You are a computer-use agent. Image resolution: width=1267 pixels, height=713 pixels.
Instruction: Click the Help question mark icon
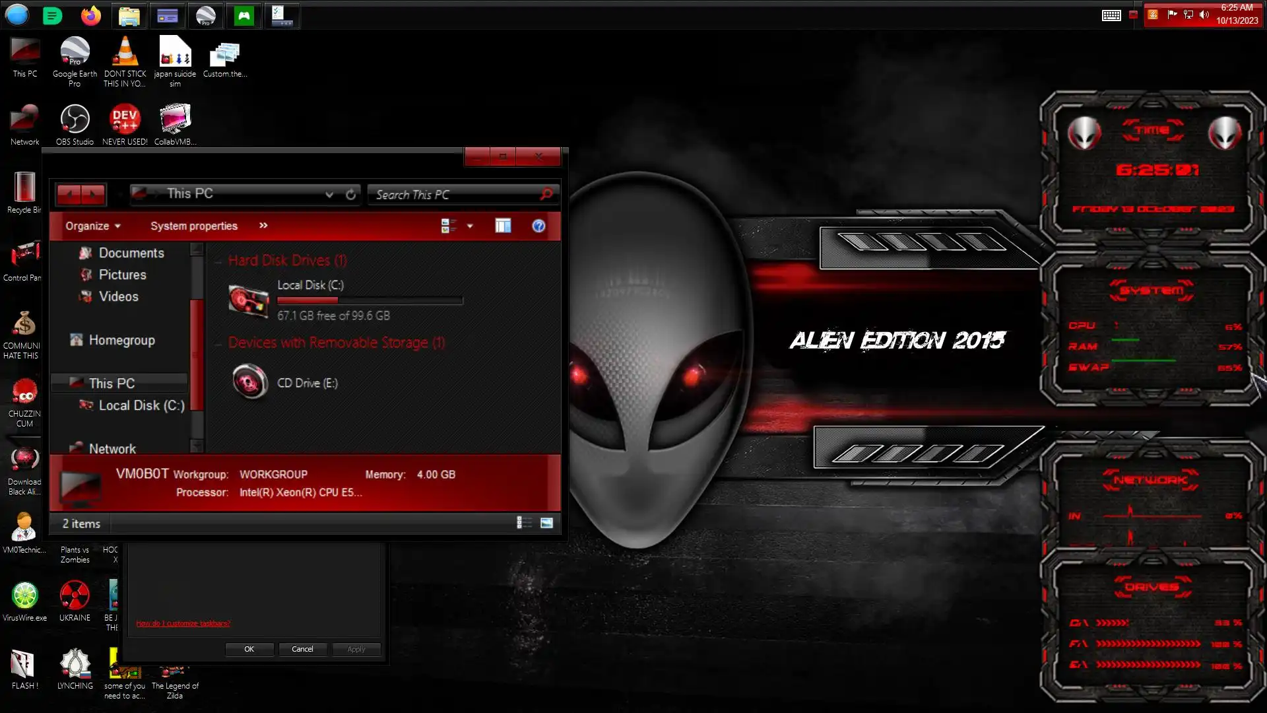tap(538, 226)
